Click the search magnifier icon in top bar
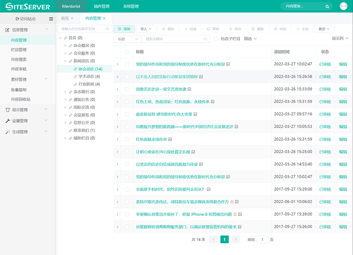The height and width of the screenshot is (255, 353). (x=327, y=7)
